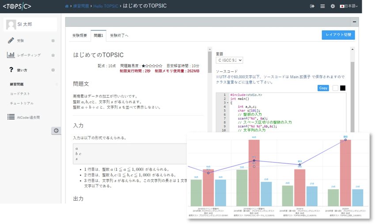Viewport: 375px width, 224px height.
Task: Open the 日本語 language selector
Action: pyautogui.click(x=349, y=6)
